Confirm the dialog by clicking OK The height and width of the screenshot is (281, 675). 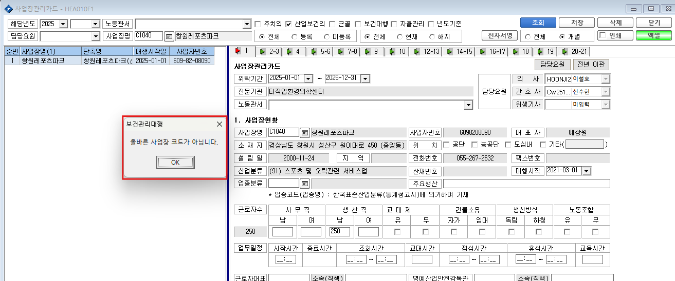[175, 163]
